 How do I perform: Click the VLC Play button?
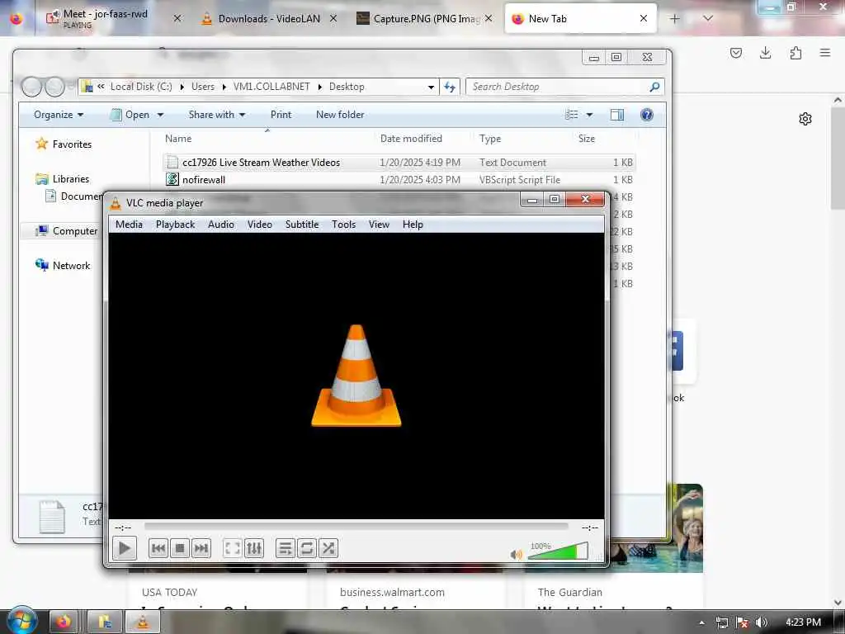(x=125, y=549)
